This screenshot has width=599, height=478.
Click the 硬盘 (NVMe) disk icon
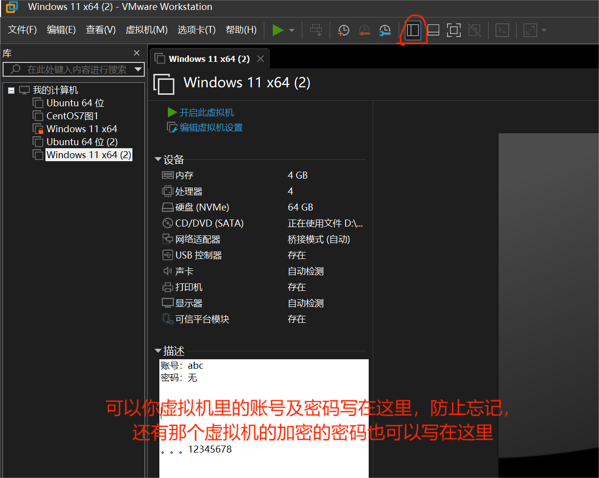[168, 207]
